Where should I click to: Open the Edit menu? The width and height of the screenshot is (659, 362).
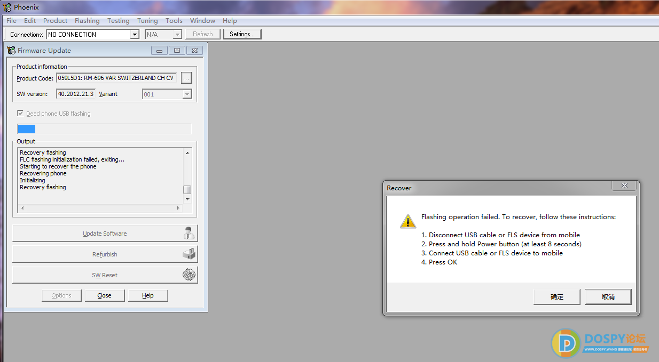click(x=30, y=21)
